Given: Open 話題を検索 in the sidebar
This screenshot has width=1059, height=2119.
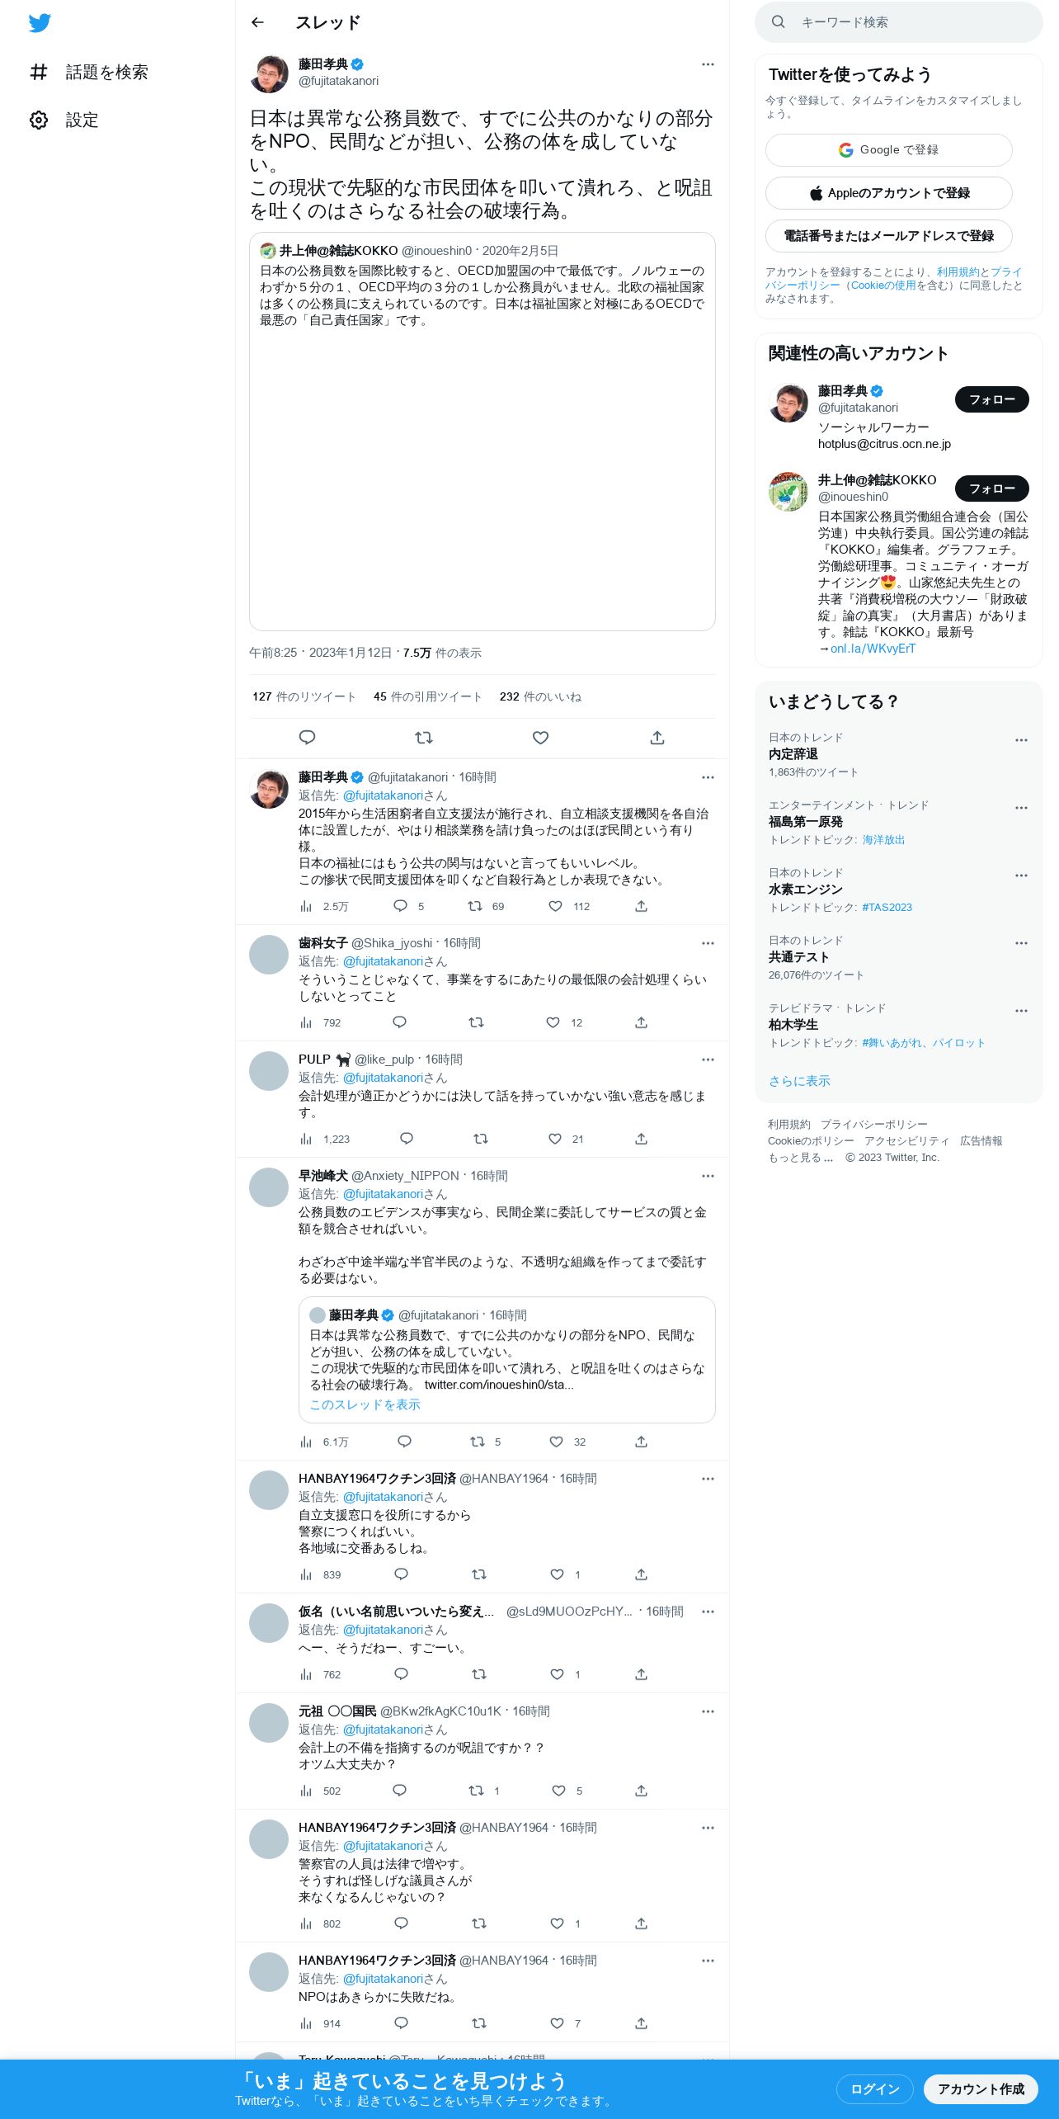Looking at the screenshot, I should point(89,72).
